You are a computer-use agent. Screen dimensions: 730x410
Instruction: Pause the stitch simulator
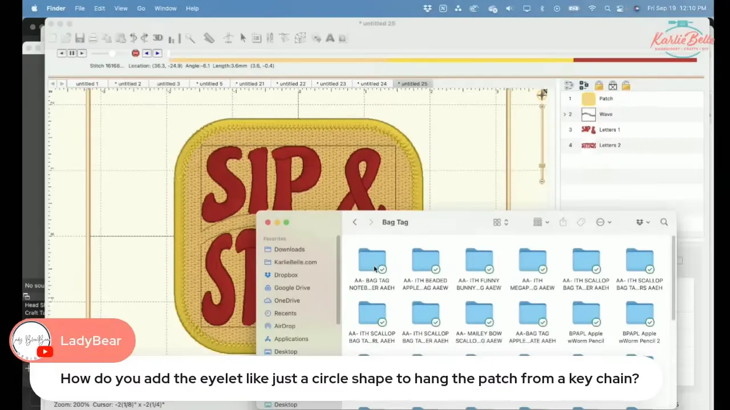[x=72, y=53]
